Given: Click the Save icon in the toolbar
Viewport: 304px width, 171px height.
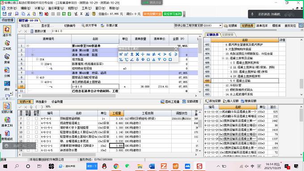Looking at the screenshot, I should pyautogui.click(x=4, y=14).
